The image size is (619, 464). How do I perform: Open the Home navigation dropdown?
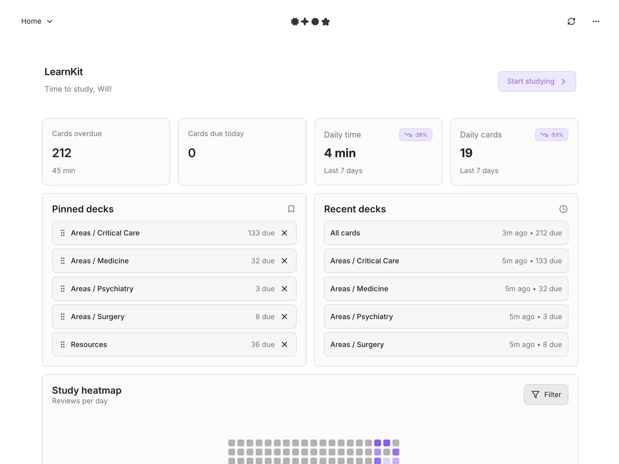click(x=37, y=21)
